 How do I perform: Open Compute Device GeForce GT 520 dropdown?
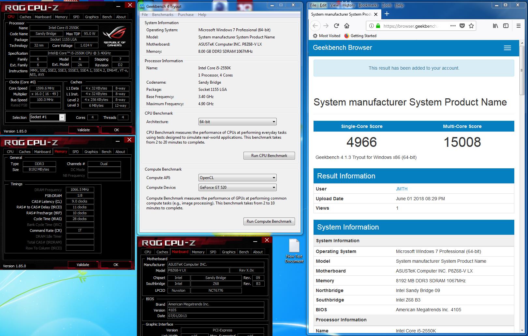[x=238, y=188]
